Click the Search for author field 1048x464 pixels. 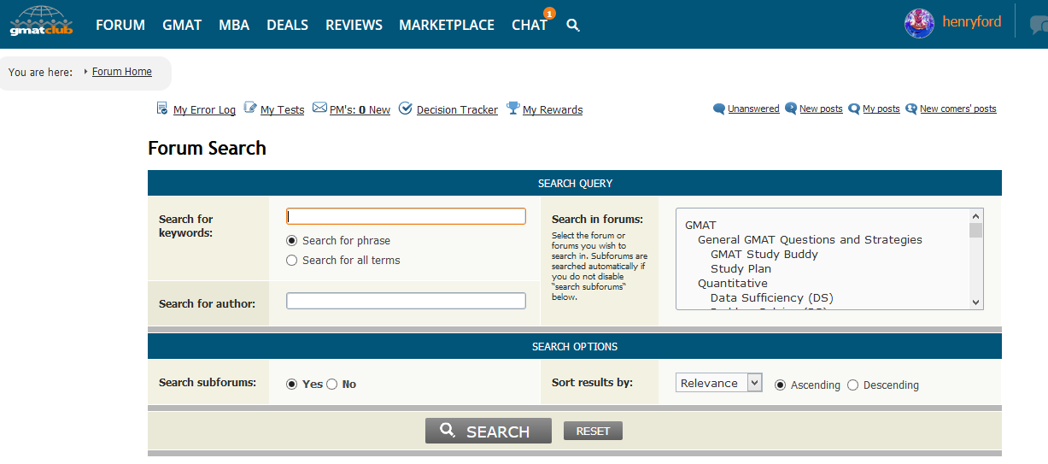pos(406,301)
